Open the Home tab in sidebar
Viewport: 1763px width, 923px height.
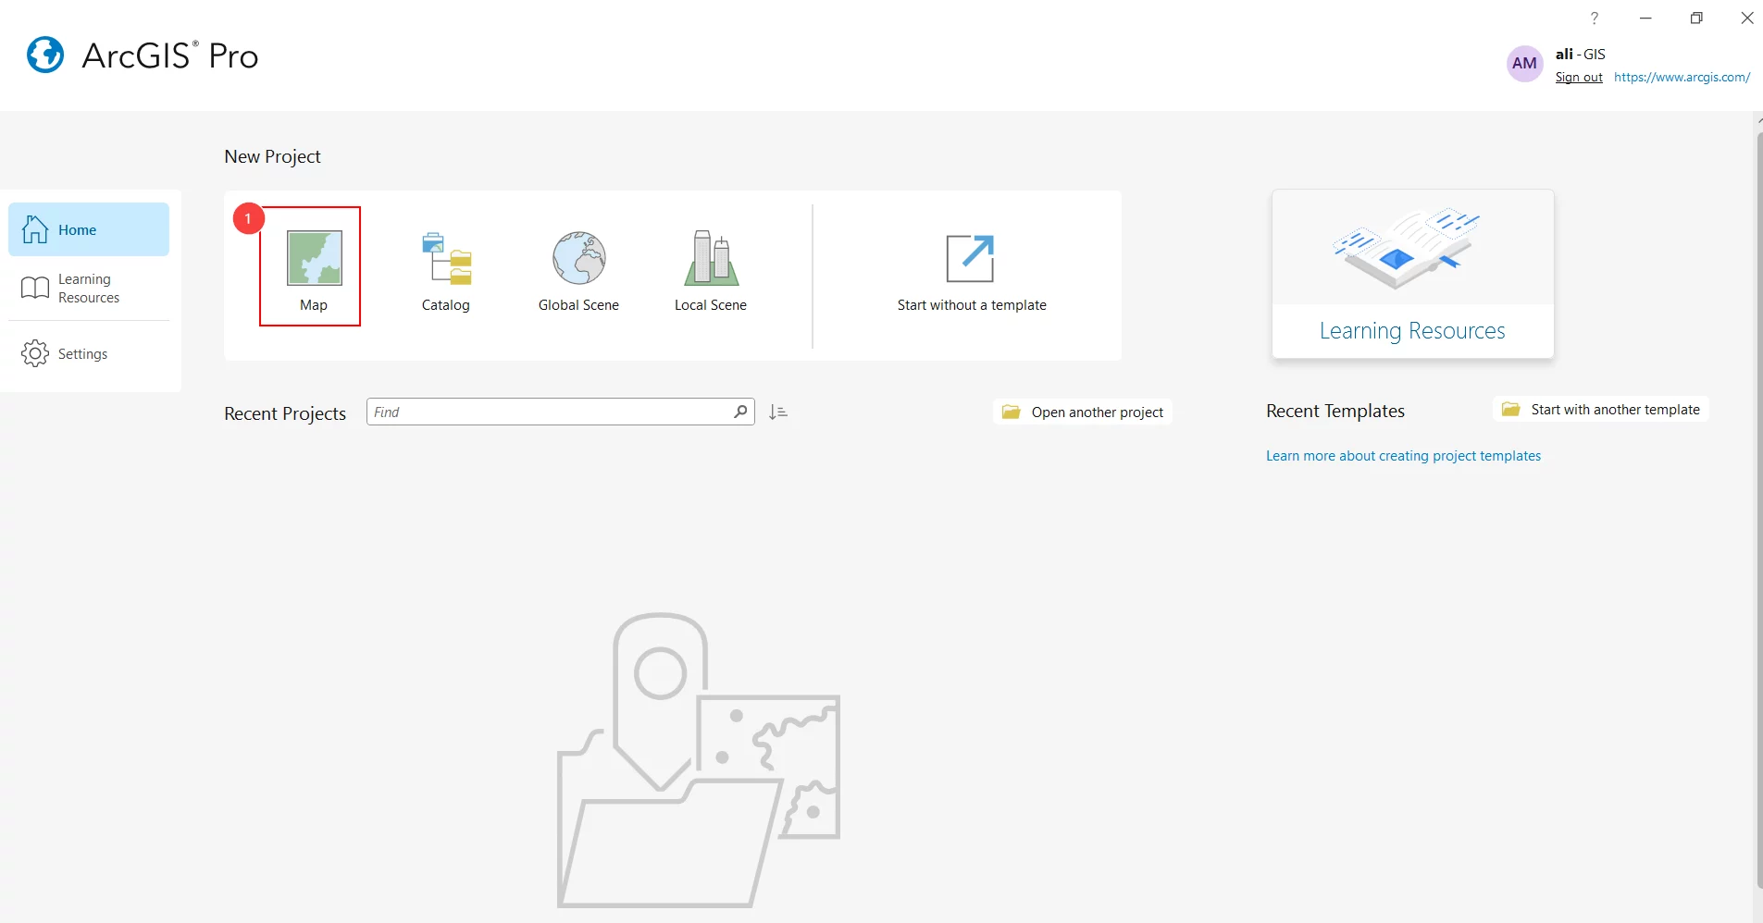(x=89, y=229)
